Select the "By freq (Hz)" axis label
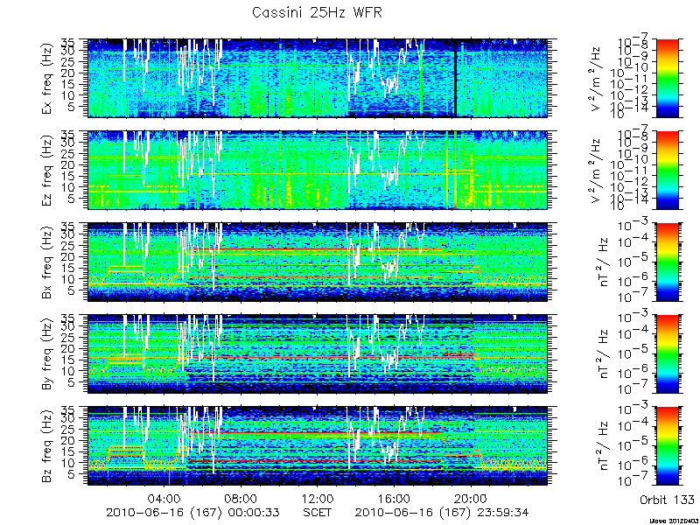Viewport: 700px width, 525px height. [48, 354]
